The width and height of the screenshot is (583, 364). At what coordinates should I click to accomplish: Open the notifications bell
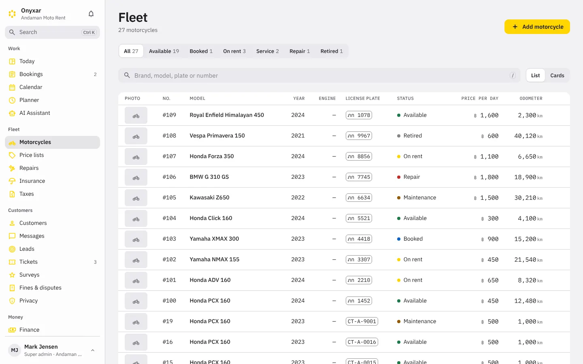click(91, 14)
